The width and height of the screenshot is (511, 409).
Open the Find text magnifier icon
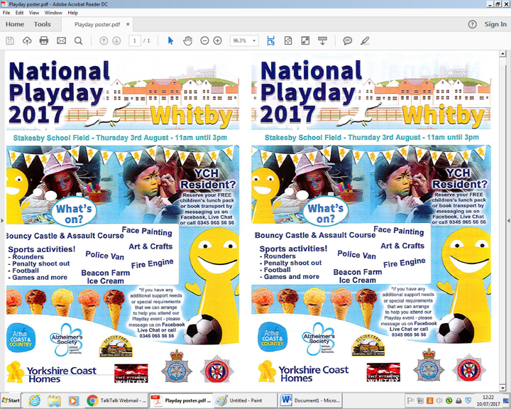pyautogui.click(x=78, y=41)
